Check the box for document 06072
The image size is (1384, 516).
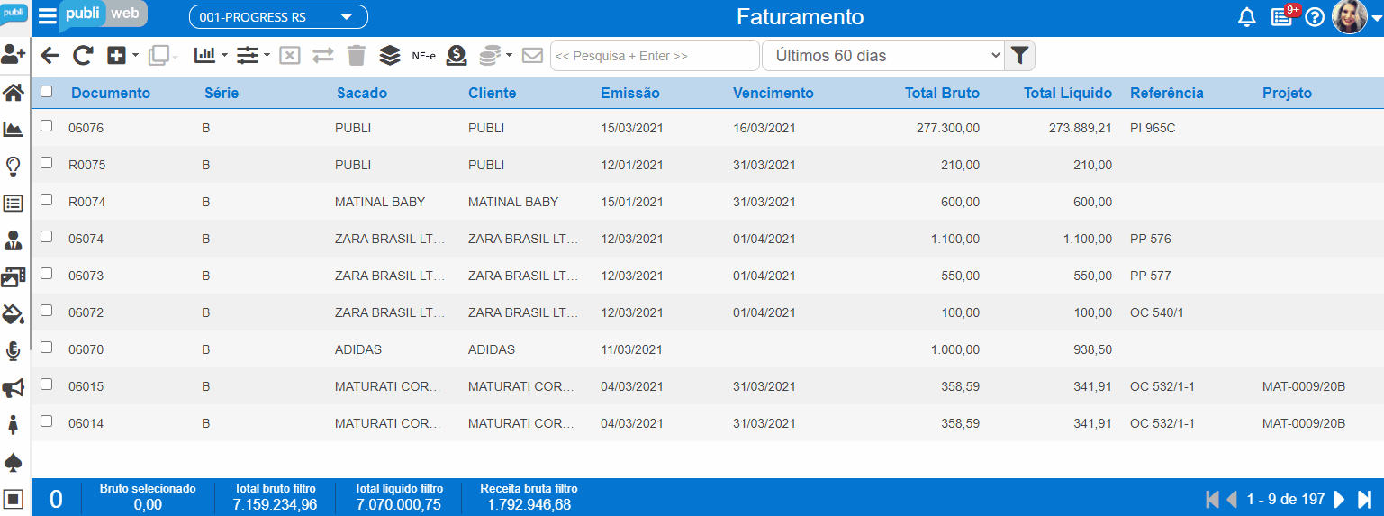tap(47, 311)
